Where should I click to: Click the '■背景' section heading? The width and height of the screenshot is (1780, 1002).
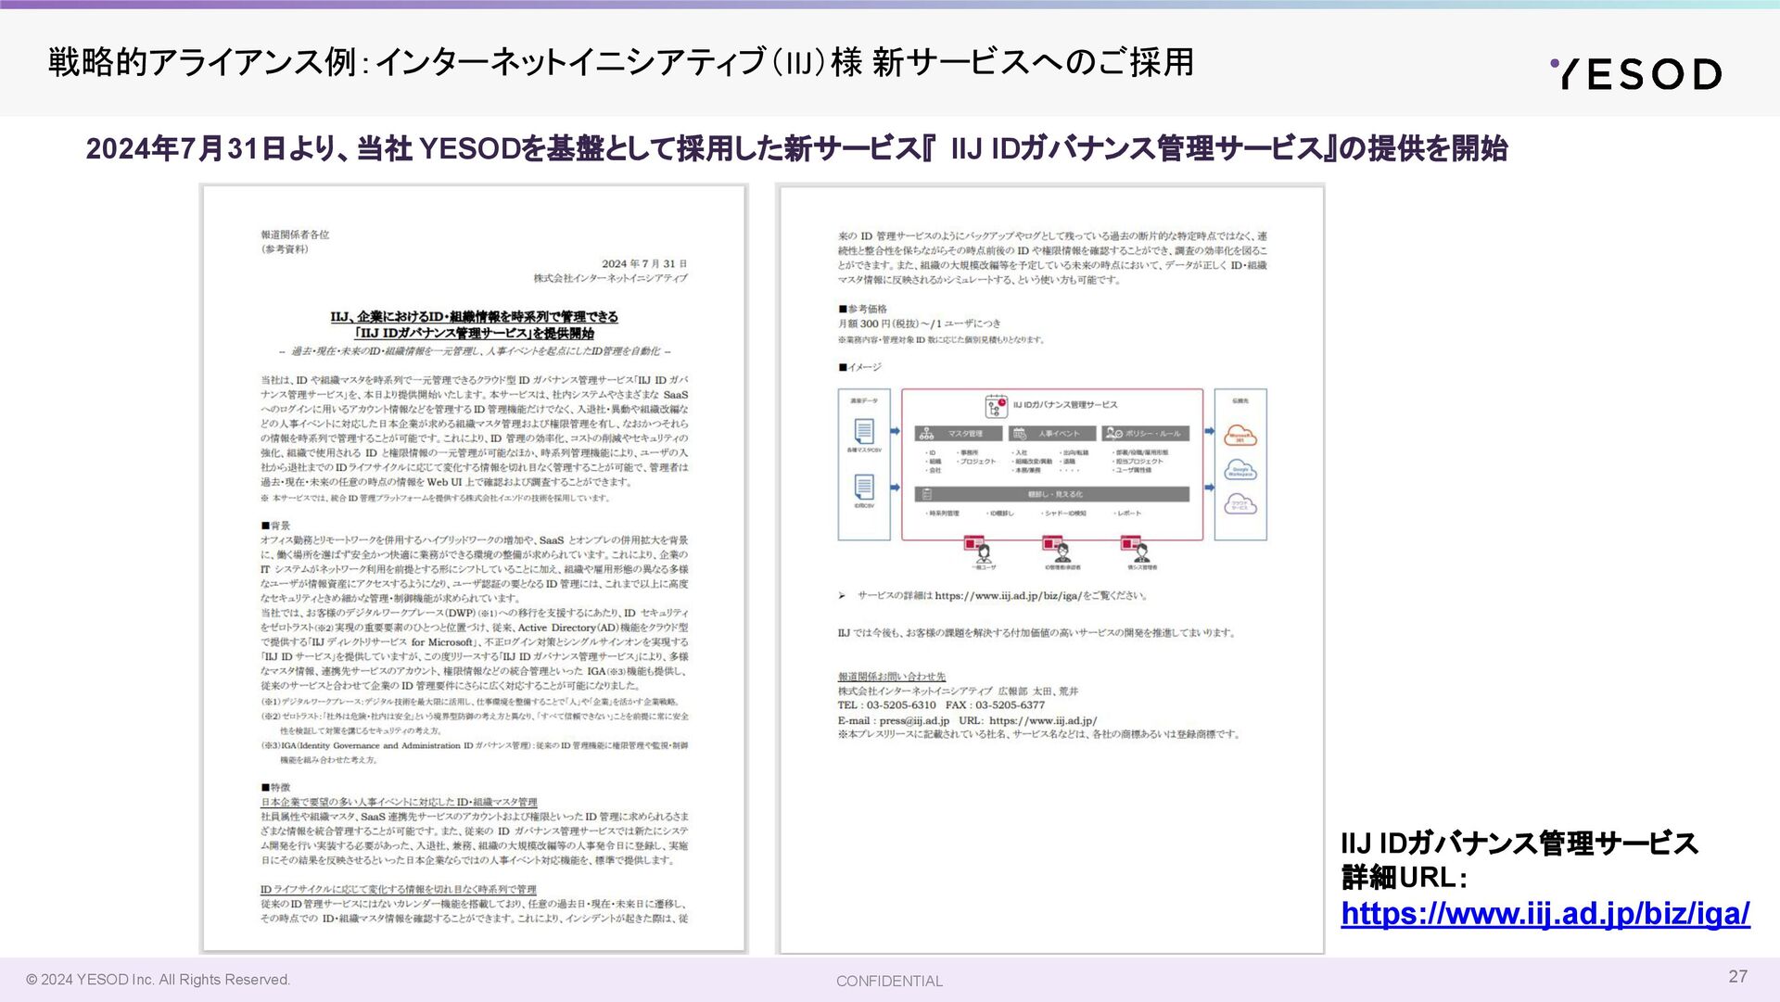[x=275, y=526]
